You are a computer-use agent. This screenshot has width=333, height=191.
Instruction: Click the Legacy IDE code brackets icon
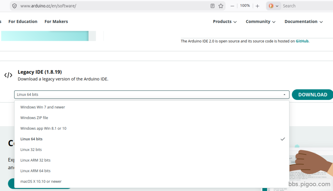[8, 75]
